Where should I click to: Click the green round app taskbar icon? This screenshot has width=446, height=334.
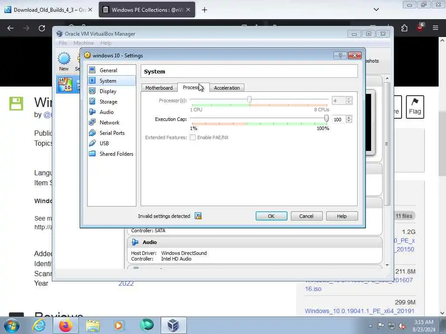[x=147, y=325]
